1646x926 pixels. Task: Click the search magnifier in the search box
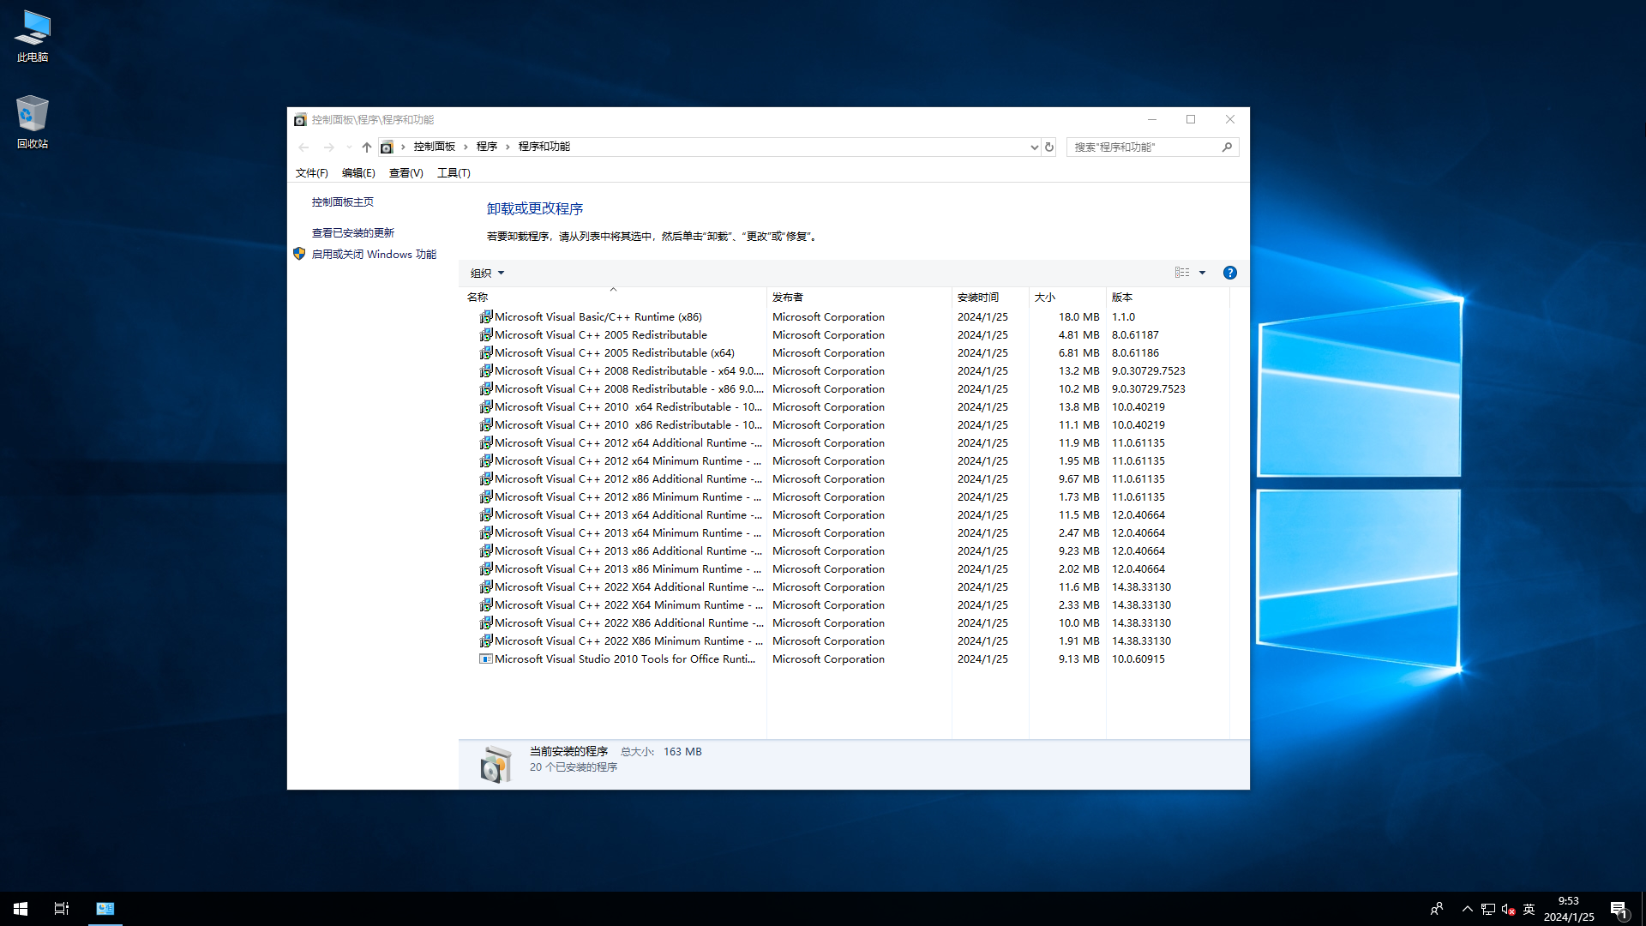click(1228, 147)
